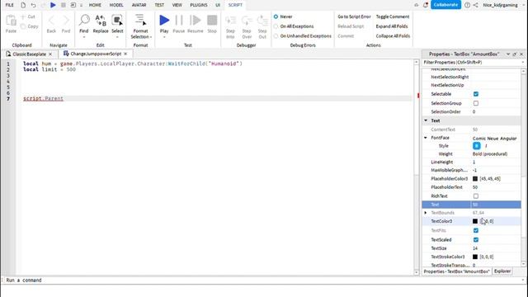Click the small Stop square in quick access bar
Viewport: 528px width, 297px height.
point(64,5)
